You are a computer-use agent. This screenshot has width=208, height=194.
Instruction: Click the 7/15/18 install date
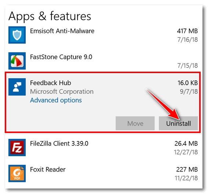pos(187,65)
